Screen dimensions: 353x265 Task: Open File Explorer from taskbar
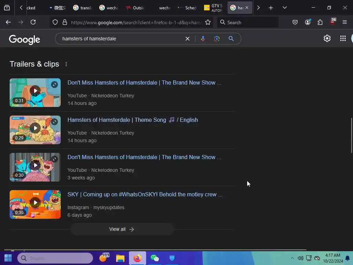120,258
